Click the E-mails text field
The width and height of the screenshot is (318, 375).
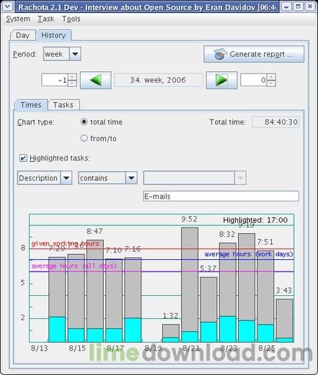[x=221, y=196]
